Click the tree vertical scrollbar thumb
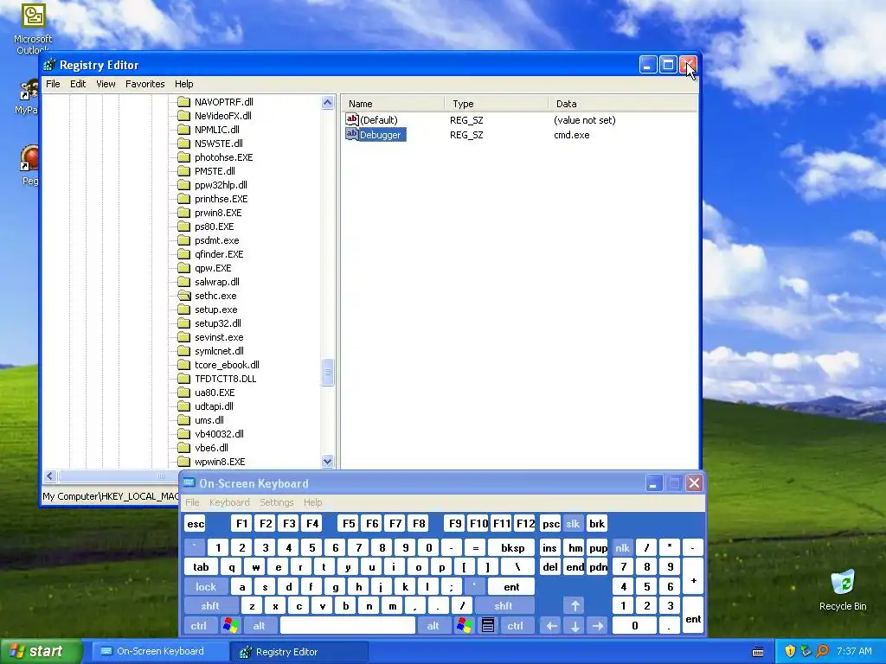The image size is (886, 664). click(327, 372)
